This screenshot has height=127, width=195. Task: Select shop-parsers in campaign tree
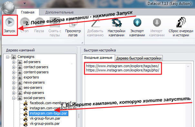coord(34,93)
